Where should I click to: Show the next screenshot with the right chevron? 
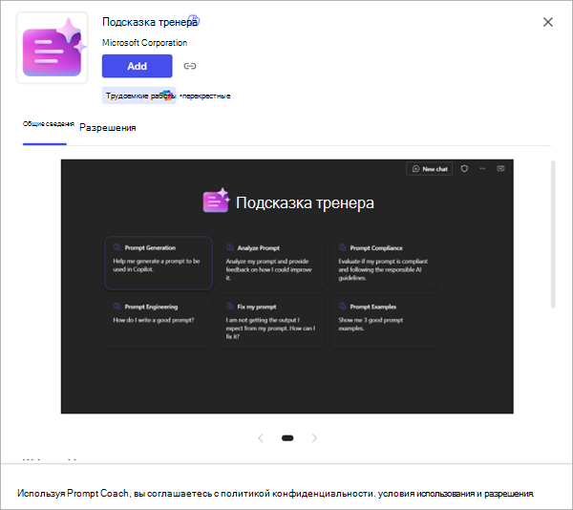click(314, 438)
